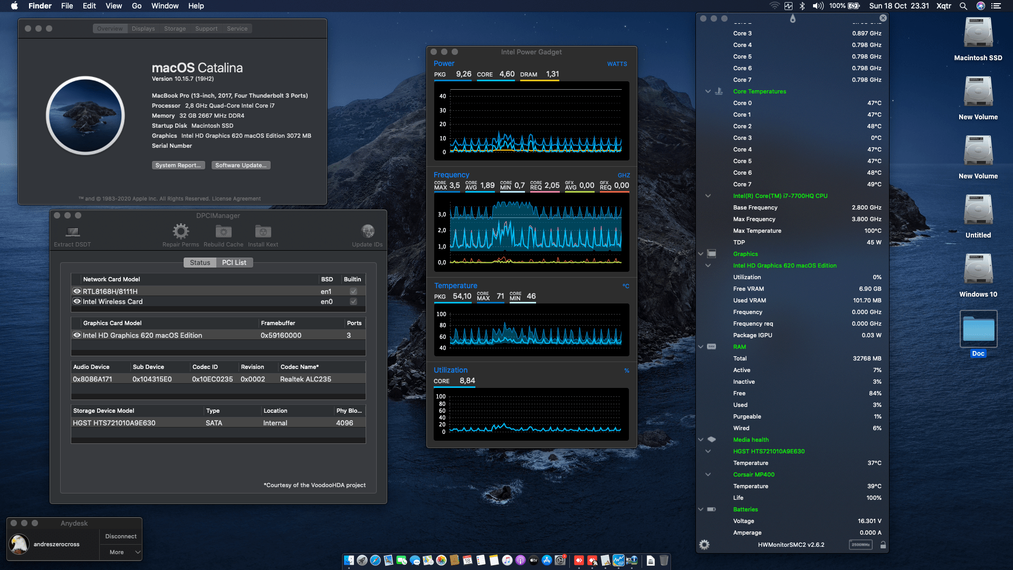Open Messages from the dock
Image resolution: width=1013 pixels, height=570 pixels.
pos(415,560)
